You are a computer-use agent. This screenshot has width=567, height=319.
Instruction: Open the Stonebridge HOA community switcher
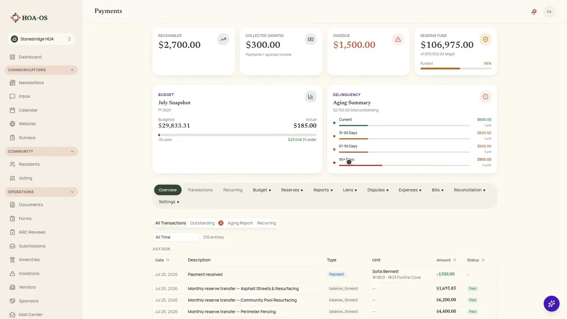pos(41,39)
